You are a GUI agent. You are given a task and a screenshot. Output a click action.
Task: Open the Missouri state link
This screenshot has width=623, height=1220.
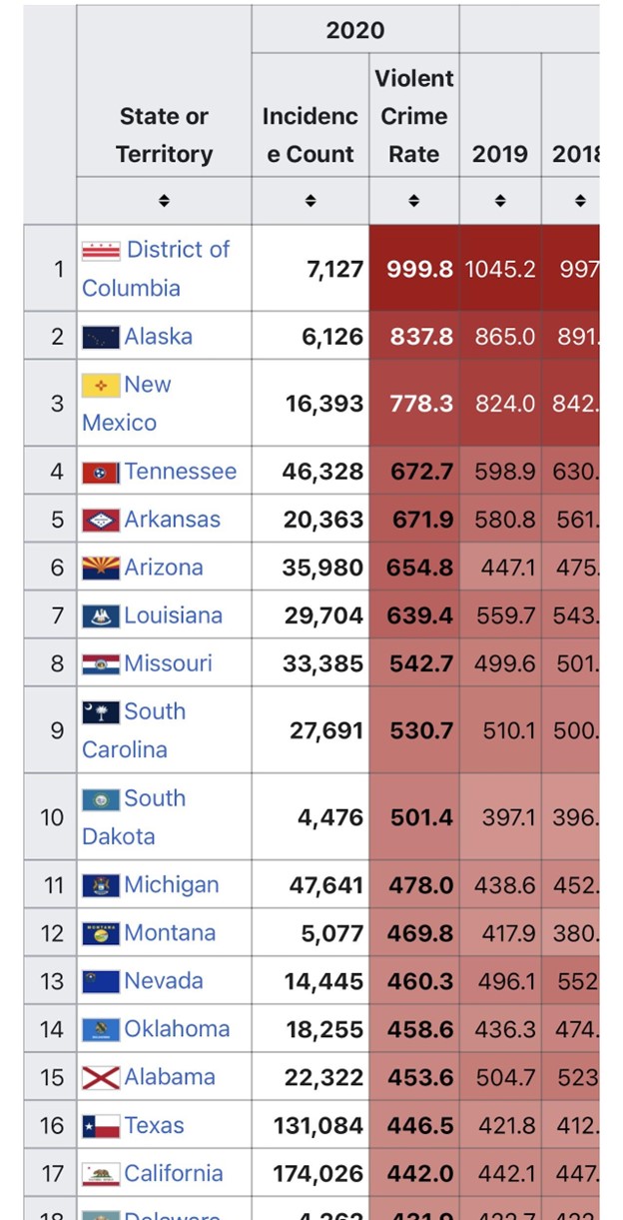pyautogui.click(x=168, y=663)
